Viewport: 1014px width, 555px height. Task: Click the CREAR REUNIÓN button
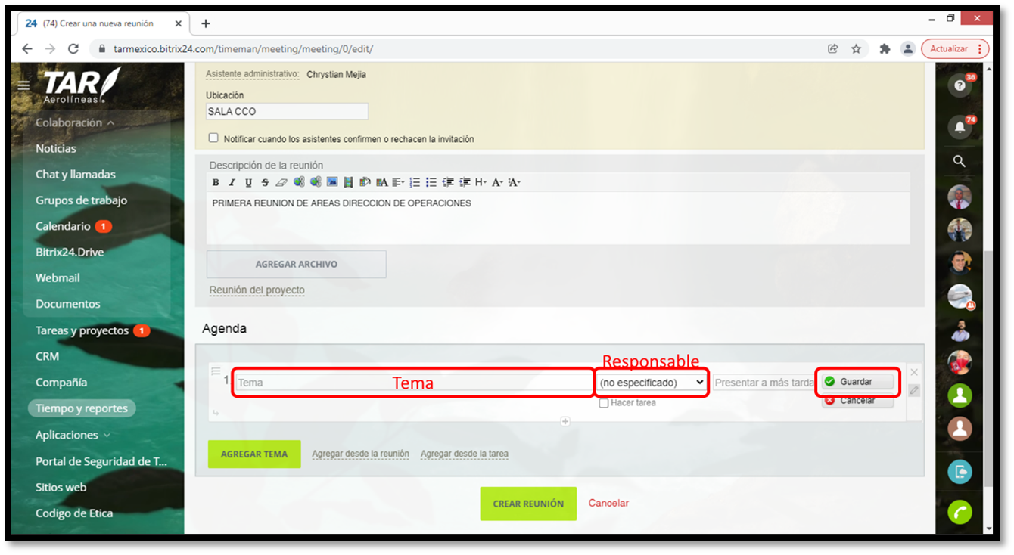527,503
